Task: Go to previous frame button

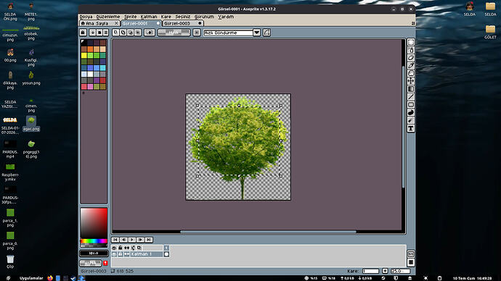Action: coord(123,240)
